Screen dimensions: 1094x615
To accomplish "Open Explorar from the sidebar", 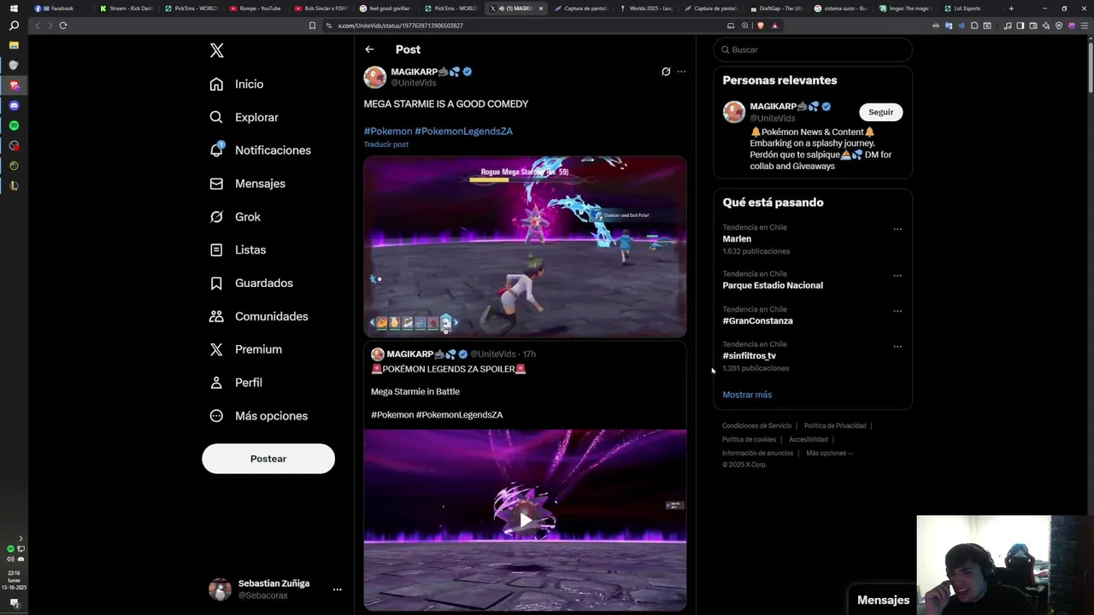I will pyautogui.click(x=244, y=117).
